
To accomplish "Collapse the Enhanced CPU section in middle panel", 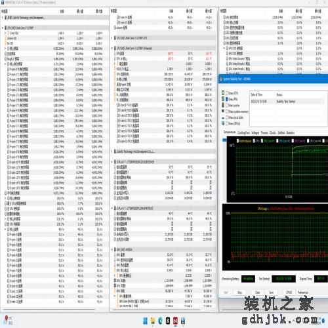I will [112, 49].
